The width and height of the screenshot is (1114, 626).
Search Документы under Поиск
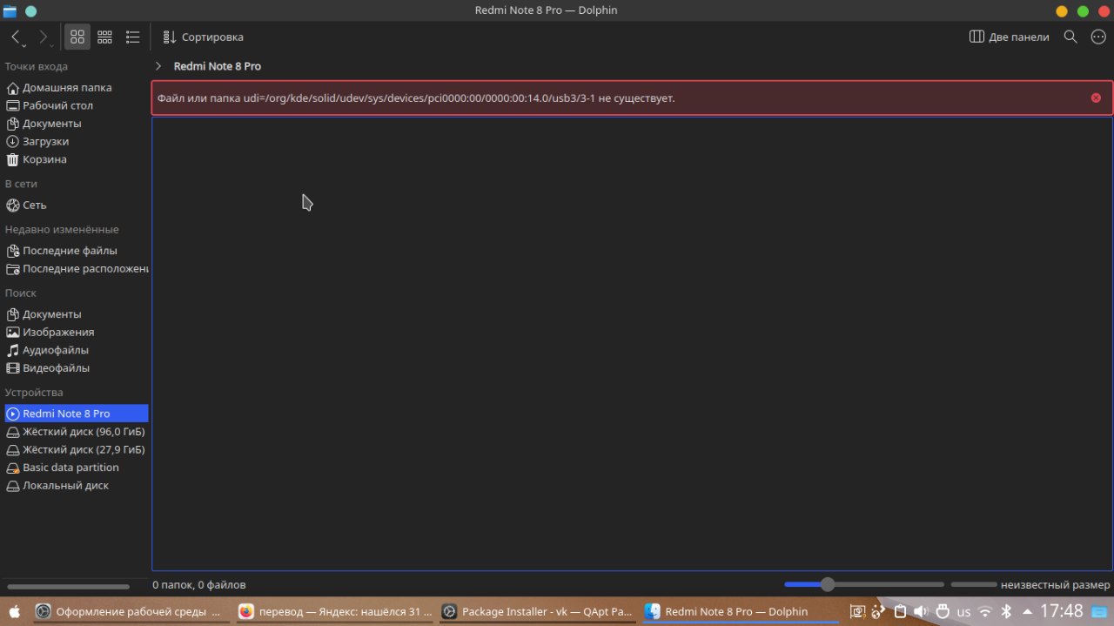(75, 313)
